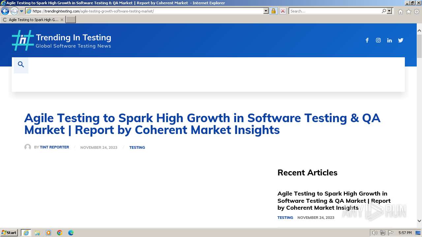
Task: Select the Agile Testing browser tab
Action: [33, 20]
